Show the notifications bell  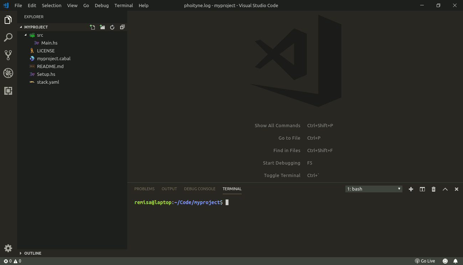tap(455, 261)
